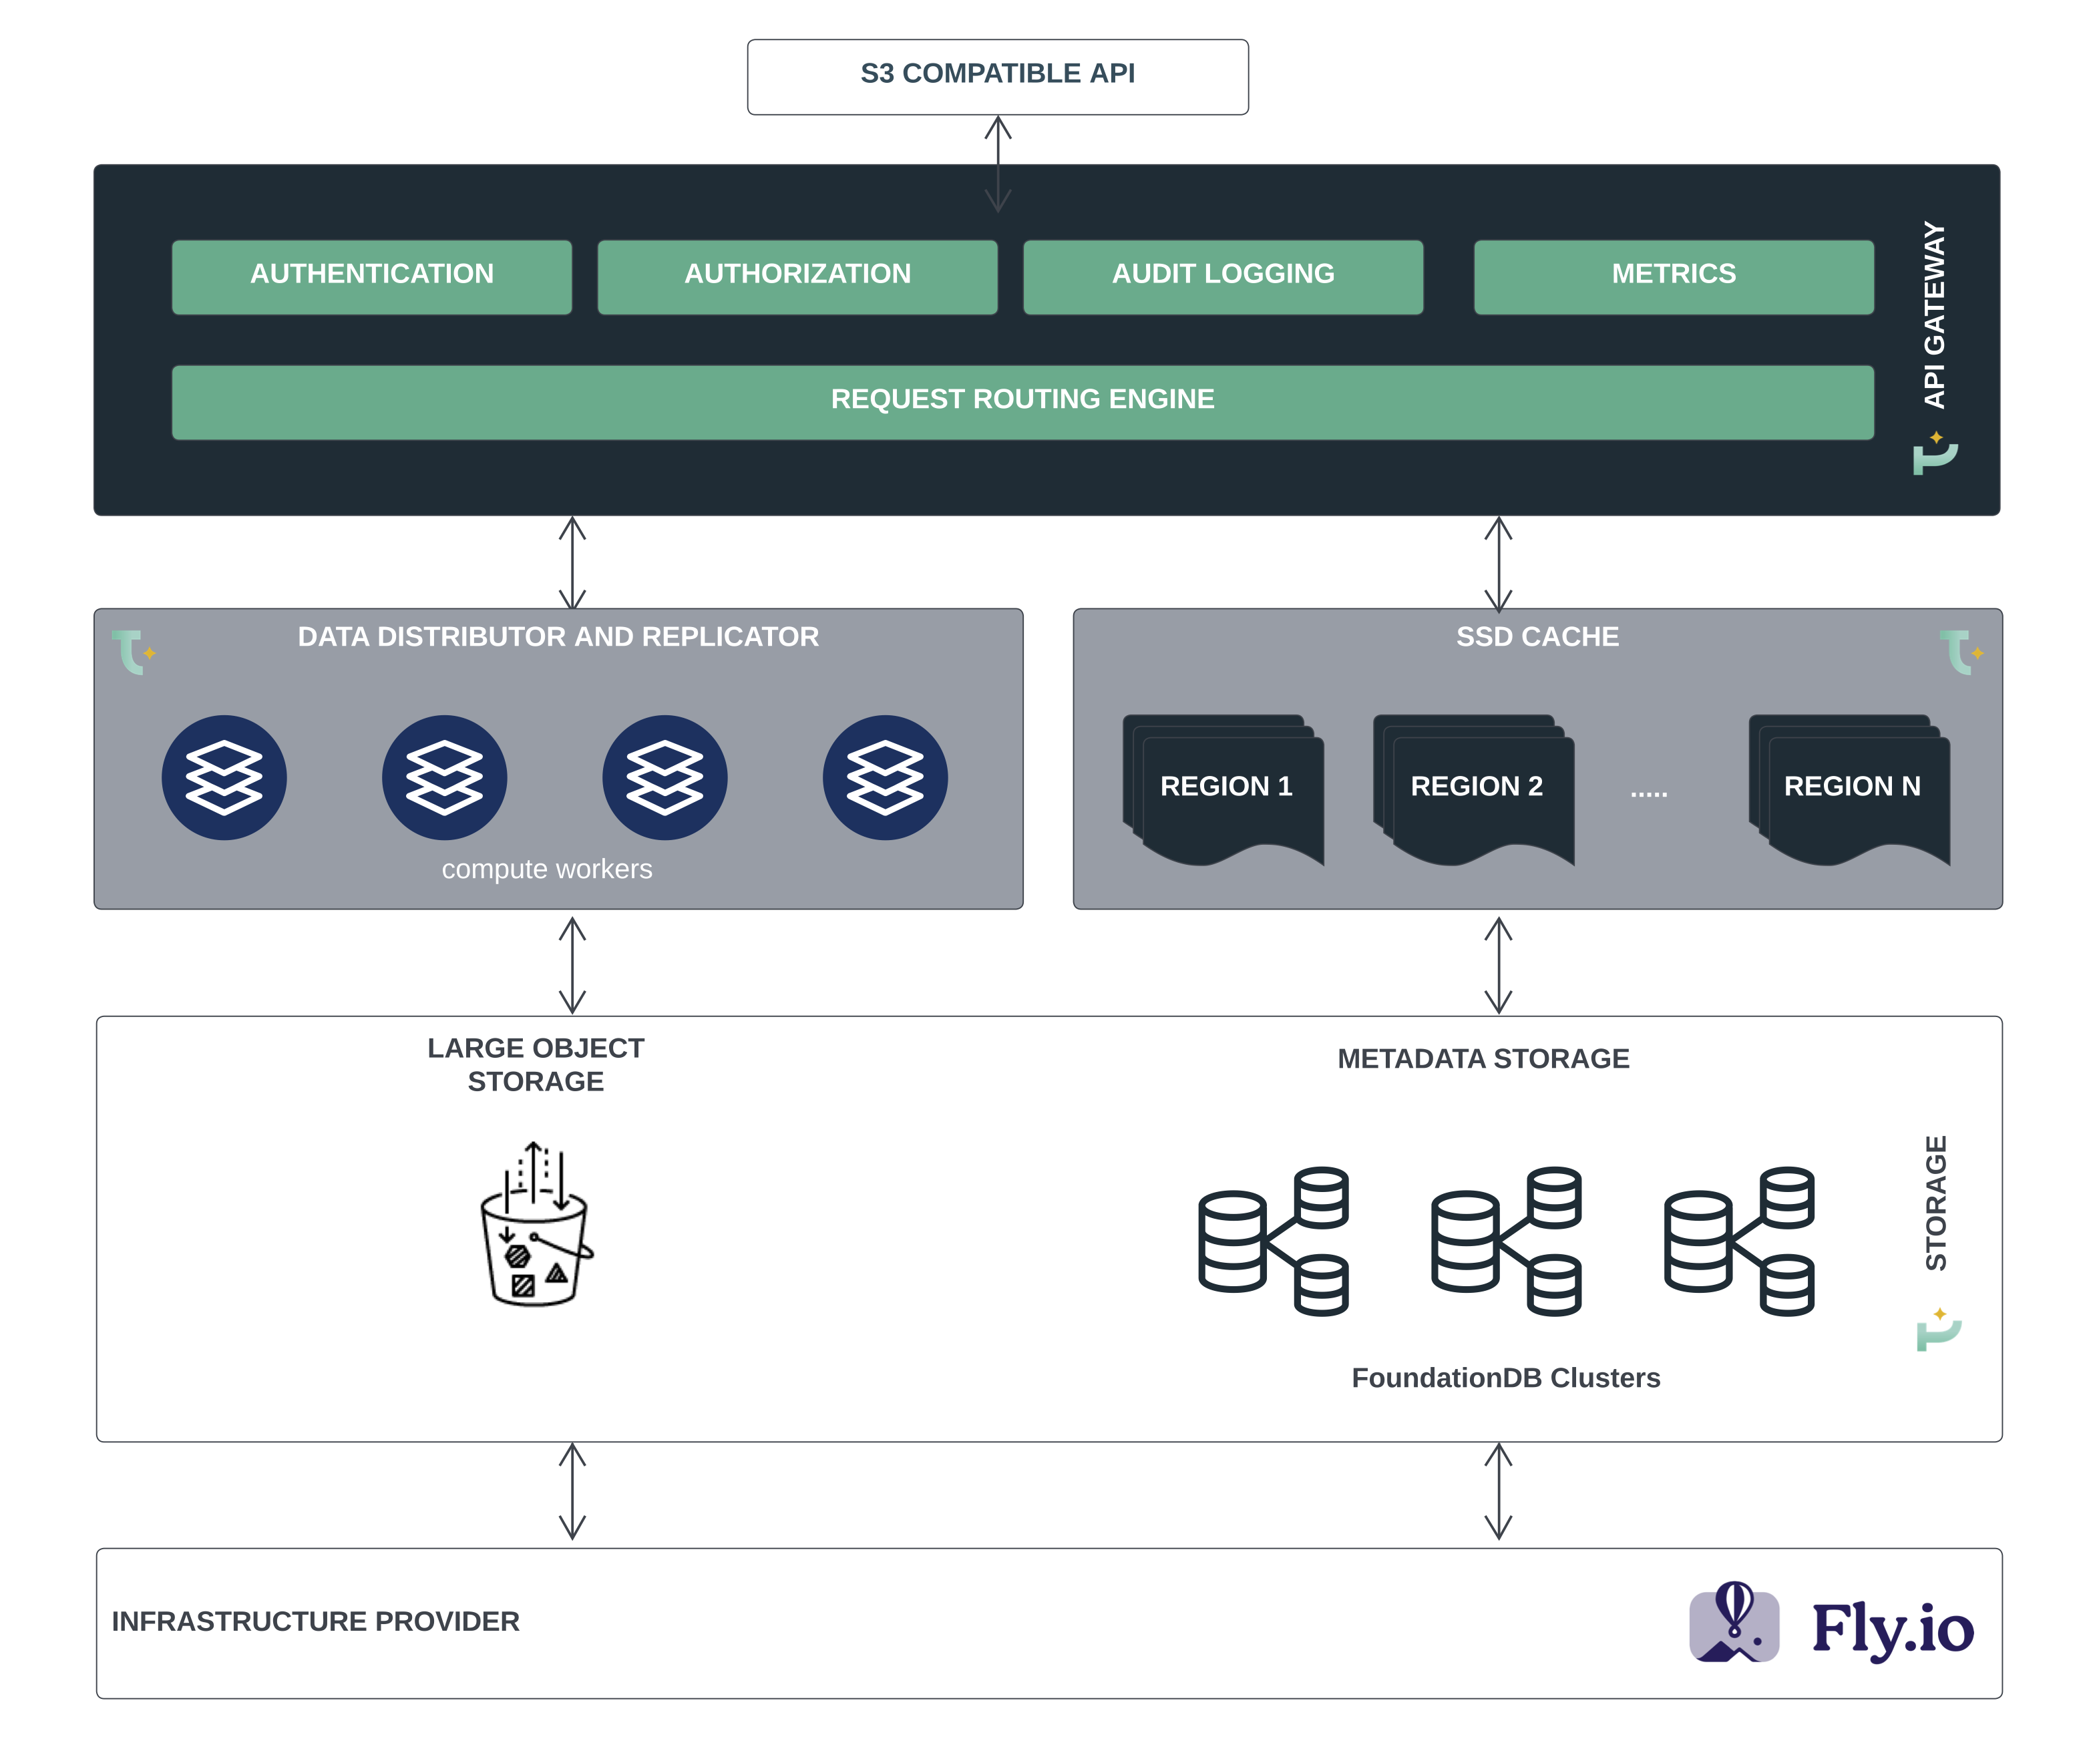Click the compute workers caption
Viewport: 2093px width, 1763px height.
pos(547,869)
